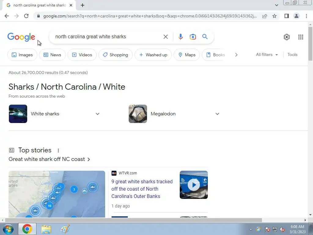Open the Paint taskbar icon

pyautogui.click(x=65, y=229)
